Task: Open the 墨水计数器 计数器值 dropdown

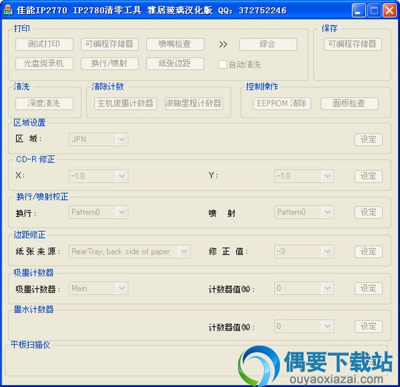Action: point(304,326)
